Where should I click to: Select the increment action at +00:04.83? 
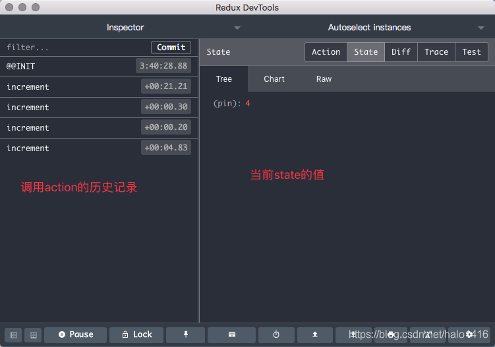click(99, 148)
